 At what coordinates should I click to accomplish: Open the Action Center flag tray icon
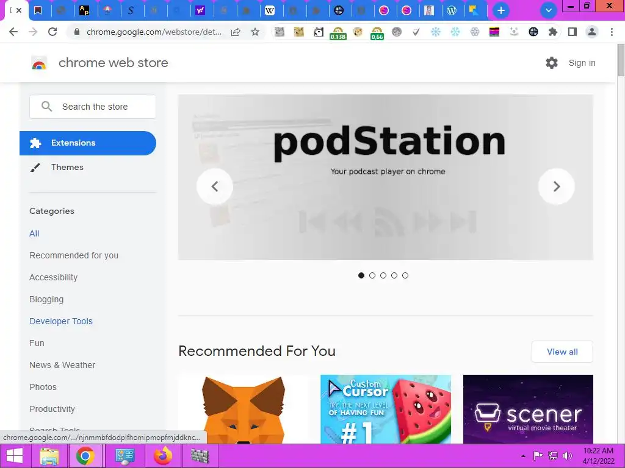(538, 456)
